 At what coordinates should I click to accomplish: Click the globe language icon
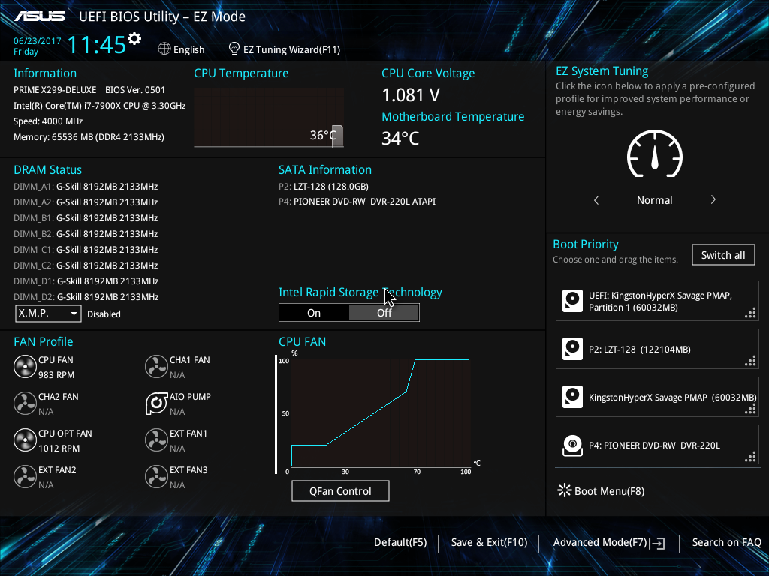point(164,49)
